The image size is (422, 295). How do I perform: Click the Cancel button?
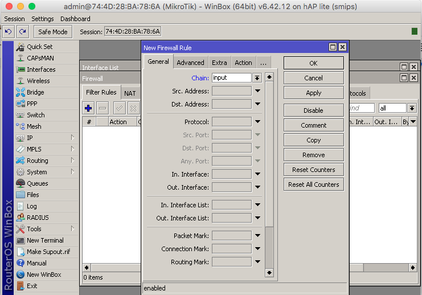click(x=314, y=78)
